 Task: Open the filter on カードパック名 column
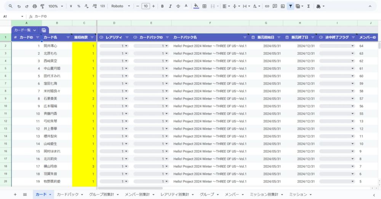245,37
